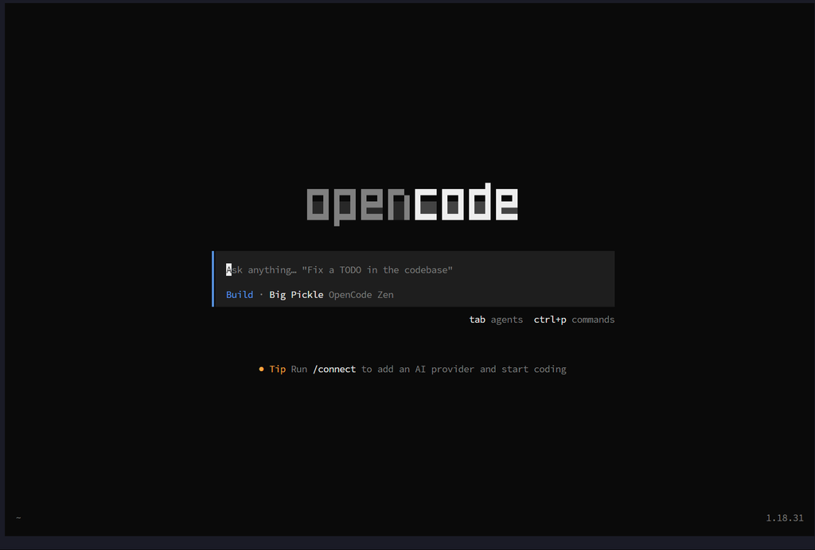The image size is (815, 550).
Task: Click the orange Tip label
Action: click(278, 369)
